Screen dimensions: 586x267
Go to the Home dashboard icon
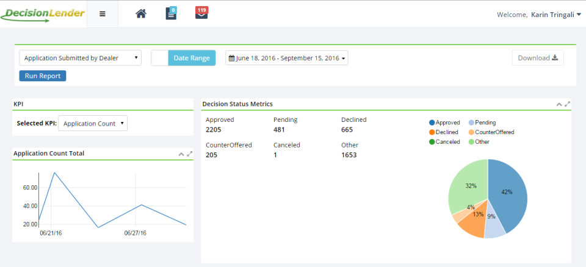click(141, 13)
